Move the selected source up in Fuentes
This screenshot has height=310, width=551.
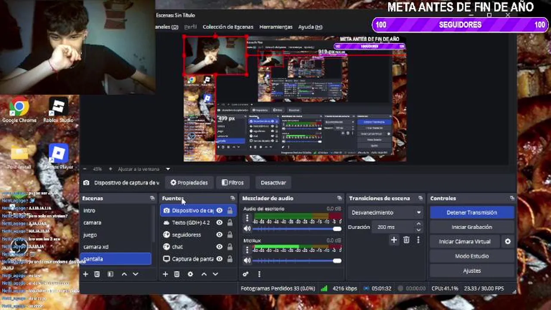[x=204, y=274]
